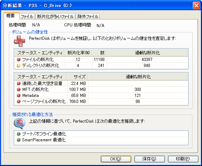Sort by 数 column header
The width and height of the screenshot is (202, 166).
pyautogui.click(x=99, y=53)
